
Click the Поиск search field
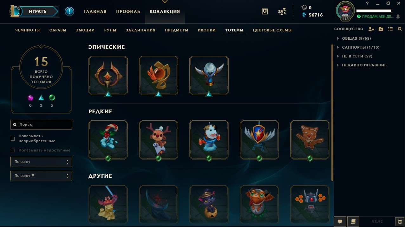(41, 125)
